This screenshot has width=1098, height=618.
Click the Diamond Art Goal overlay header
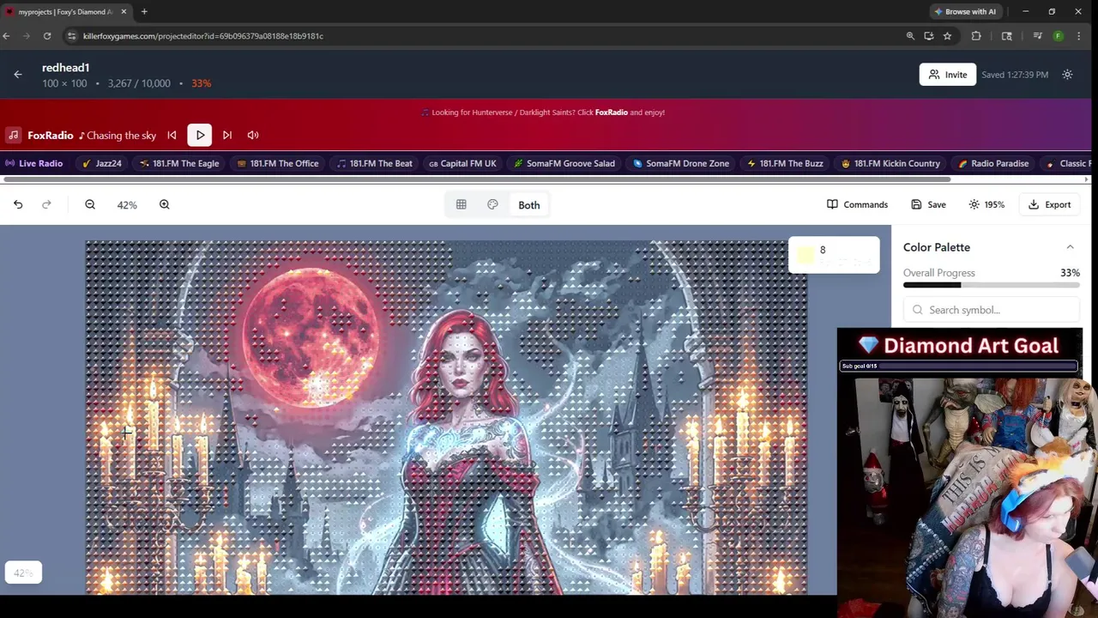click(x=959, y=346)
